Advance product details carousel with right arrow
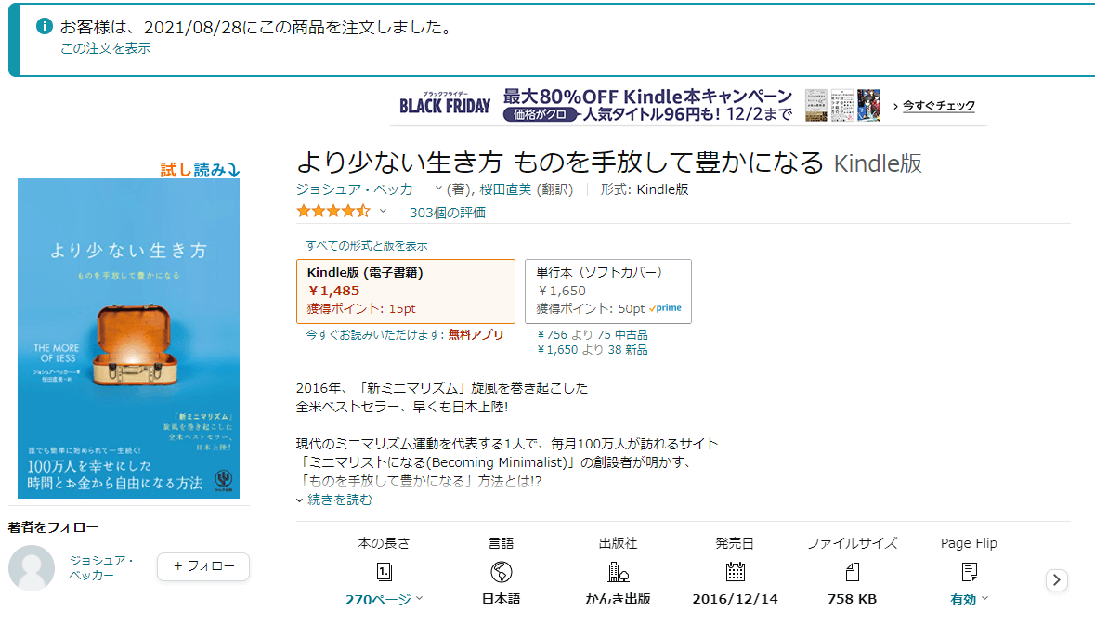This screenshot has height=624, width=1095. point(1057,580)
